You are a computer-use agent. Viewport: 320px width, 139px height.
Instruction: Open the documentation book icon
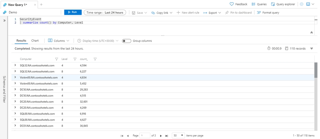click(308, 4)
